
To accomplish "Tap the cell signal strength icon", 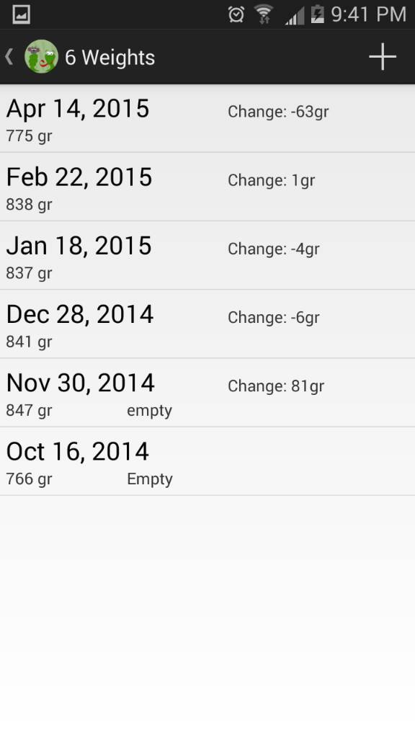I will [295, 15].
